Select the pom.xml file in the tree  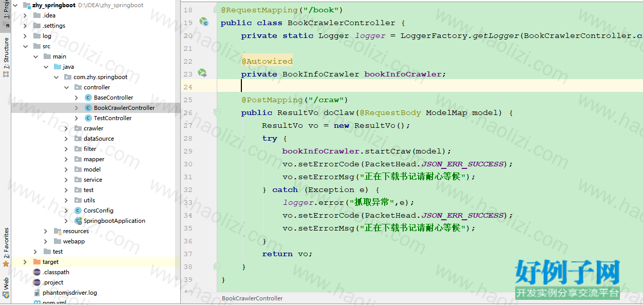point(54,302)
